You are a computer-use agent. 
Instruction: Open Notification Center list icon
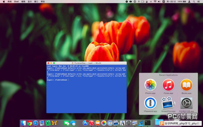[x=198, y=2]
